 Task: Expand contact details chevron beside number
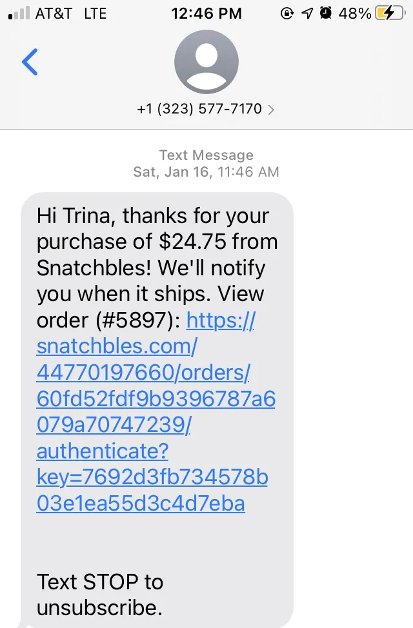click(272, 110)
